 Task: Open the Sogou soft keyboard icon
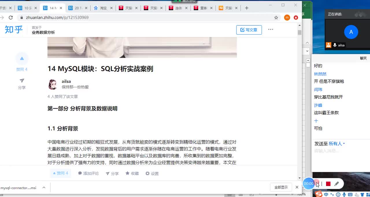click(350, 194)
